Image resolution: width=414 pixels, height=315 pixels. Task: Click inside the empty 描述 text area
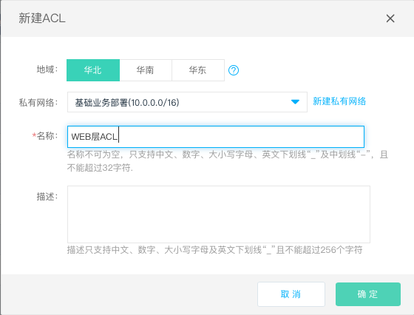pyautogui.click(x=219, y=214)
